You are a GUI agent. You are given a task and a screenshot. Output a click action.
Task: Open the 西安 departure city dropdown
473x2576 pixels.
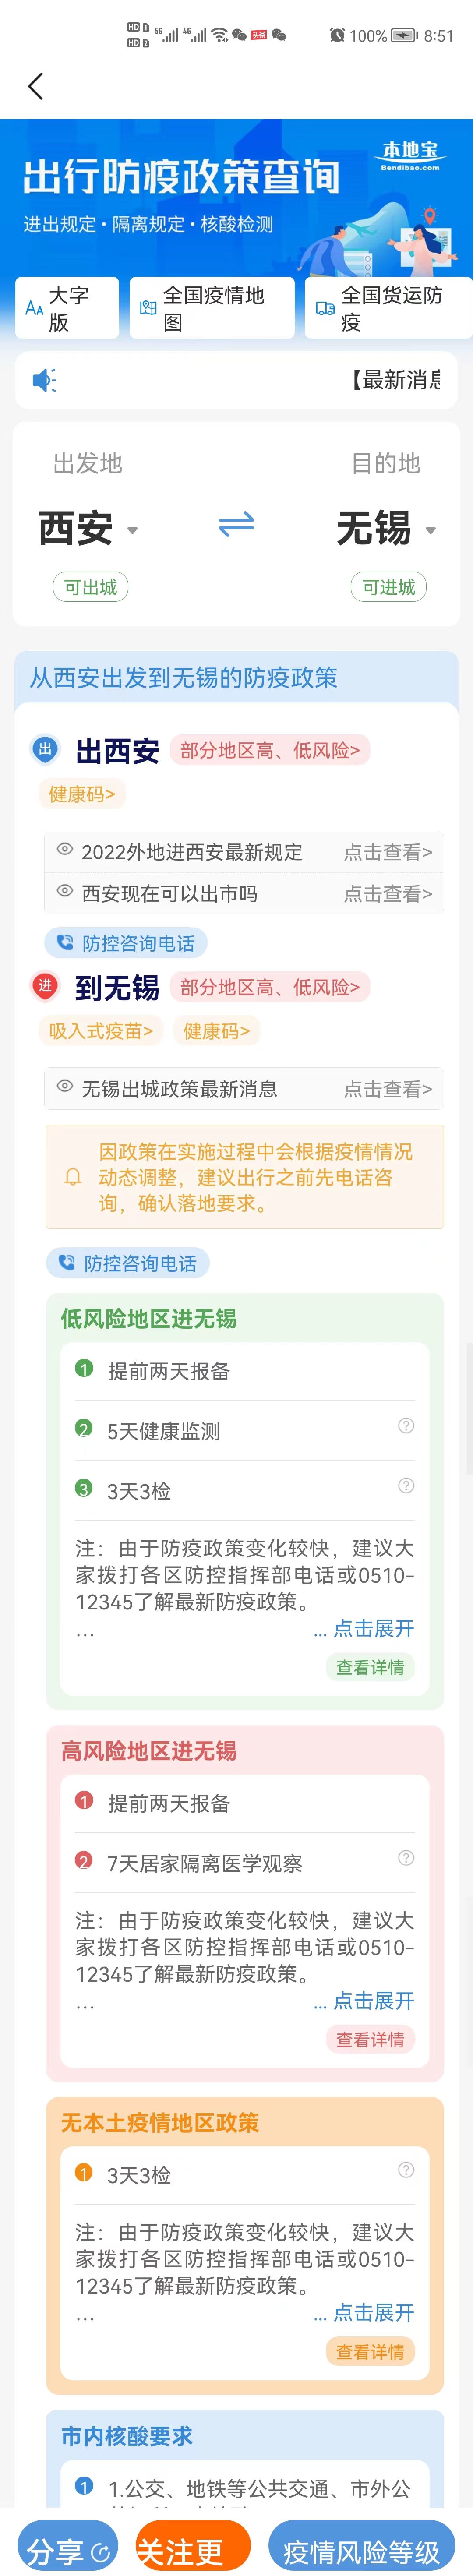(x=88, y=528)
